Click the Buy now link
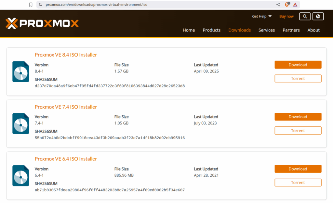Viewport: 333px width, 203px height. (286, 16)
